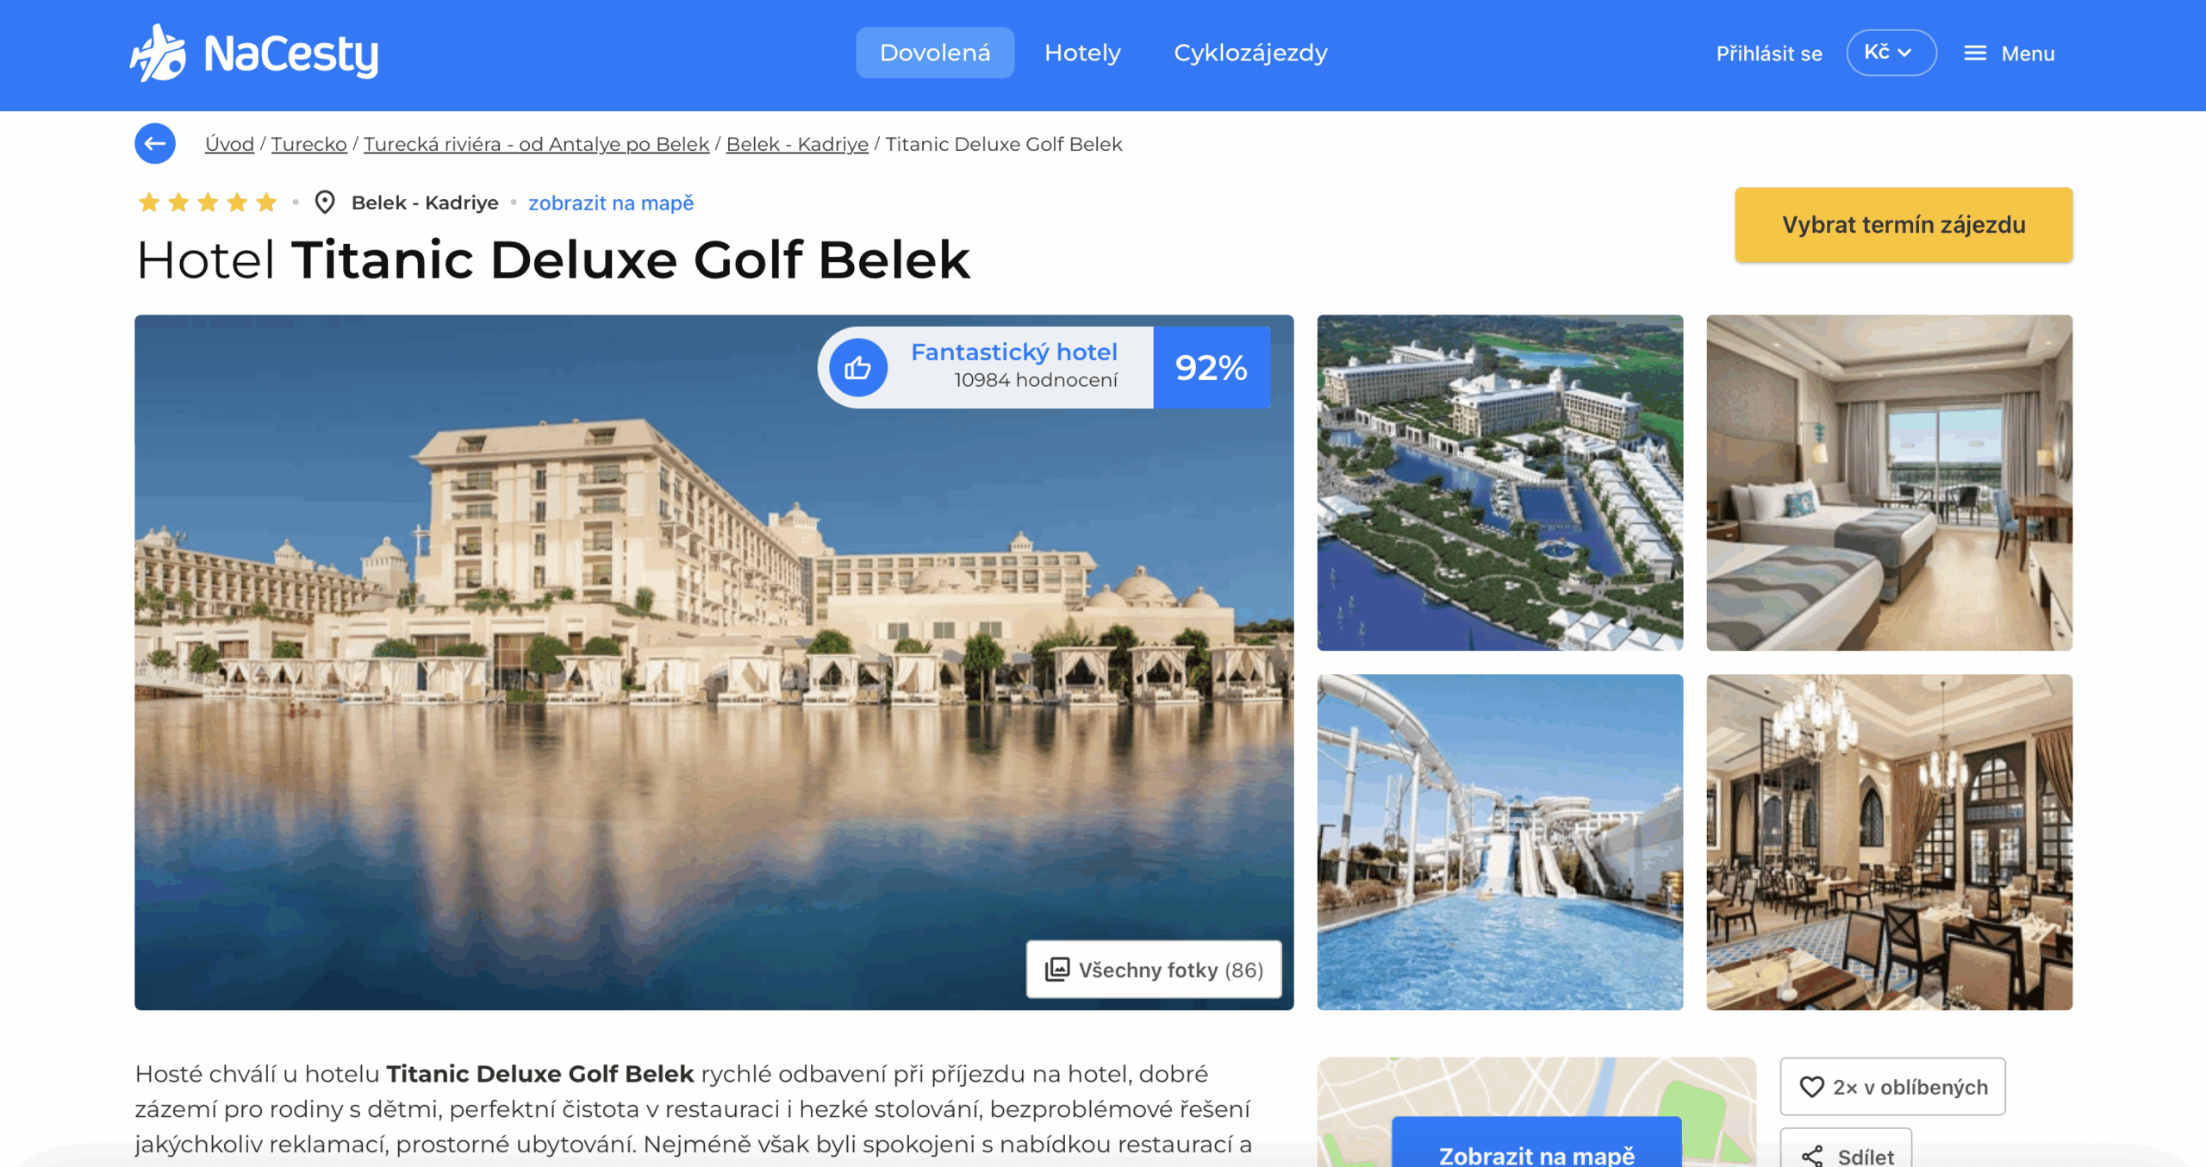The image size is (2206, 1167).
Task: Open the hotel bedroom photo thumbnail
Action: [x=1889, y=483]
